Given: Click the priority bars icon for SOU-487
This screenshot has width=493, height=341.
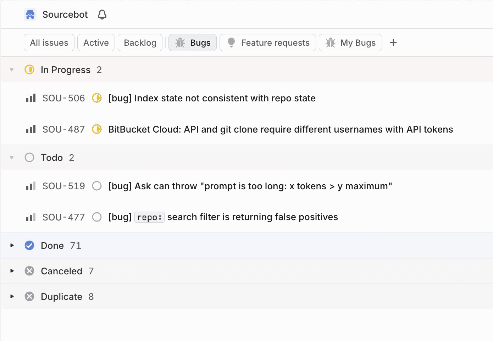Looking at the screenshot, I should [x=31, y=129].
